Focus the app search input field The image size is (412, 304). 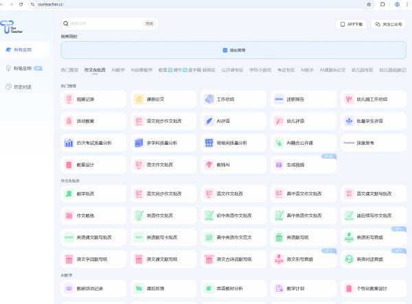coord(106,23)
